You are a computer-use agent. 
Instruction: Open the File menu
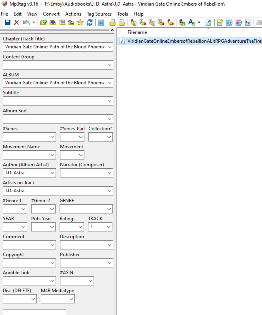(x=4, y=14)
